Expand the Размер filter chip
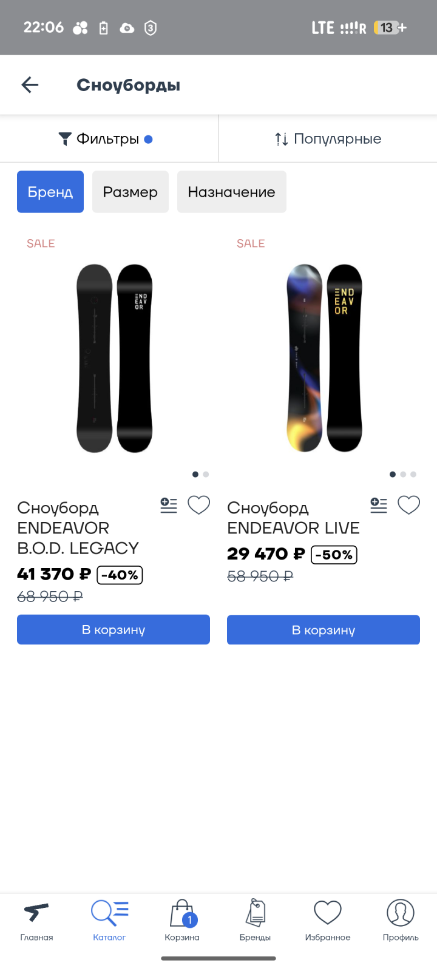Screen dimensions: 437x971 (130, 192)
